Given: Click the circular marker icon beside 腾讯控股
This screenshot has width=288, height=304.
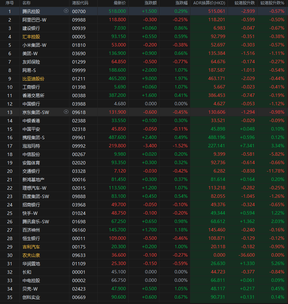Looking at the screenshot, I should pyautogui.click(x=66, y=11).
